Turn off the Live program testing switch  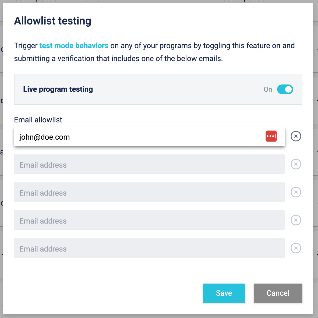(x=285, y=89)
